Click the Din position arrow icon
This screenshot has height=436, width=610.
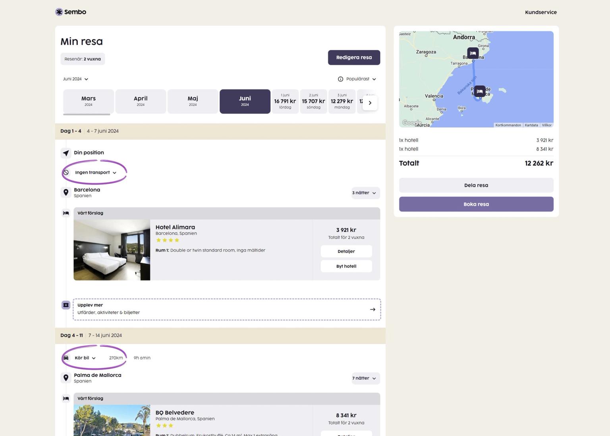66,153
